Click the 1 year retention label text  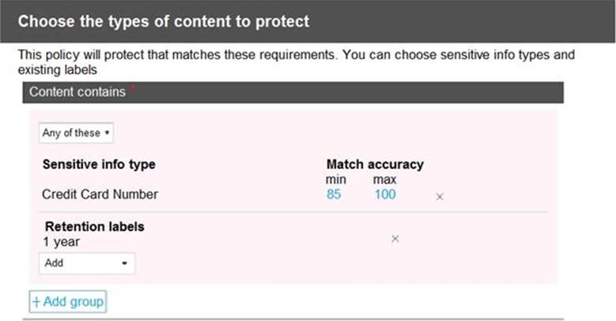pos(61,242)
